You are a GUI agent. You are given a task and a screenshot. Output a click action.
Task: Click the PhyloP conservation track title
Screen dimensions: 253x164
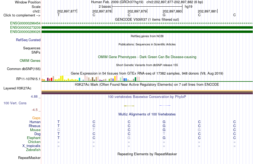tap(147, 97)
